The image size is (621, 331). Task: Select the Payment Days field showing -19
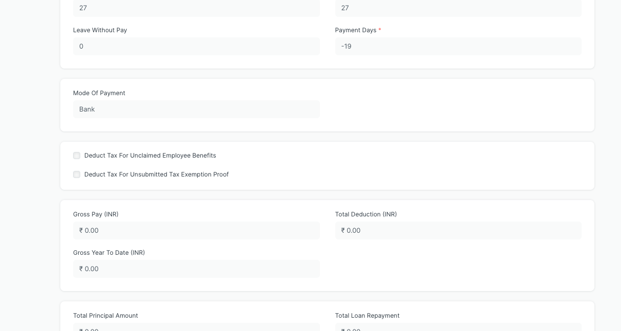[x=458, y=46]
